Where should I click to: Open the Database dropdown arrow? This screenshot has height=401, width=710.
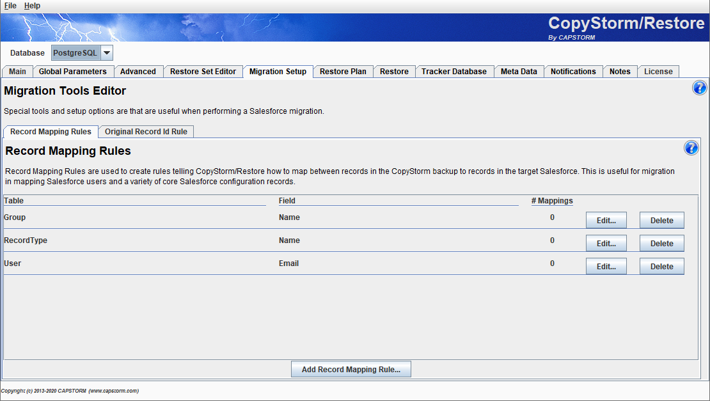coord(106,53)
